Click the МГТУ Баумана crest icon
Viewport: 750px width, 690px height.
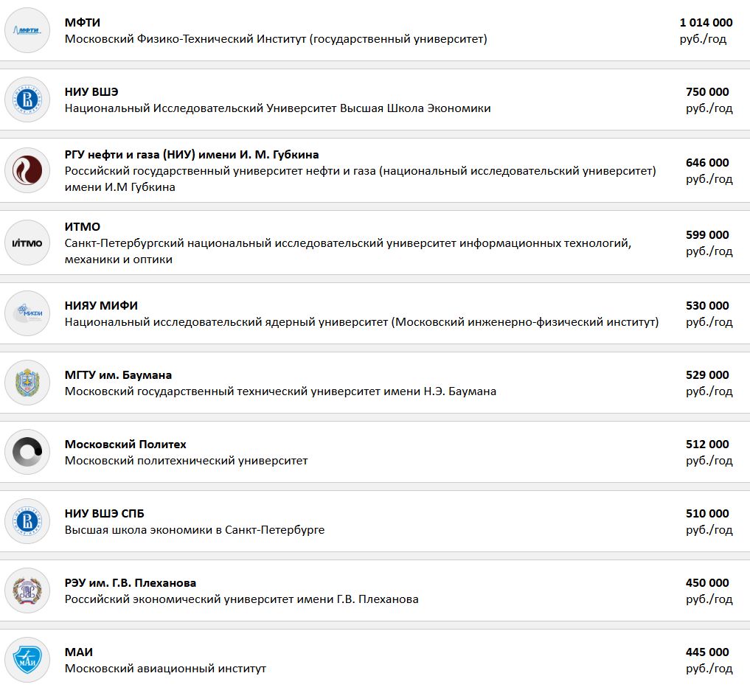pyautogui.click(x=27, y=383)
